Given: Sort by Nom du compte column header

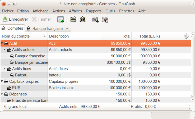Looking at the screenshot, I should point(24,36).
